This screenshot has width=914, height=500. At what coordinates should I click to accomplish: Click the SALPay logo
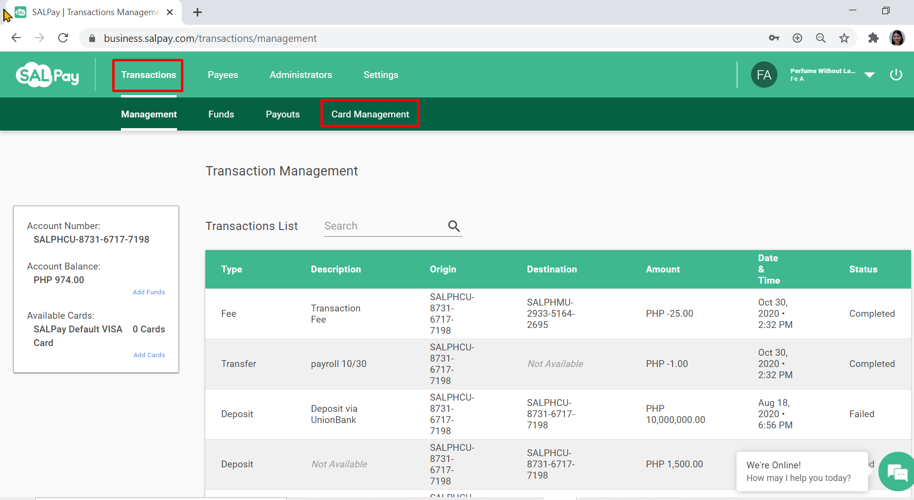[47, 75]
